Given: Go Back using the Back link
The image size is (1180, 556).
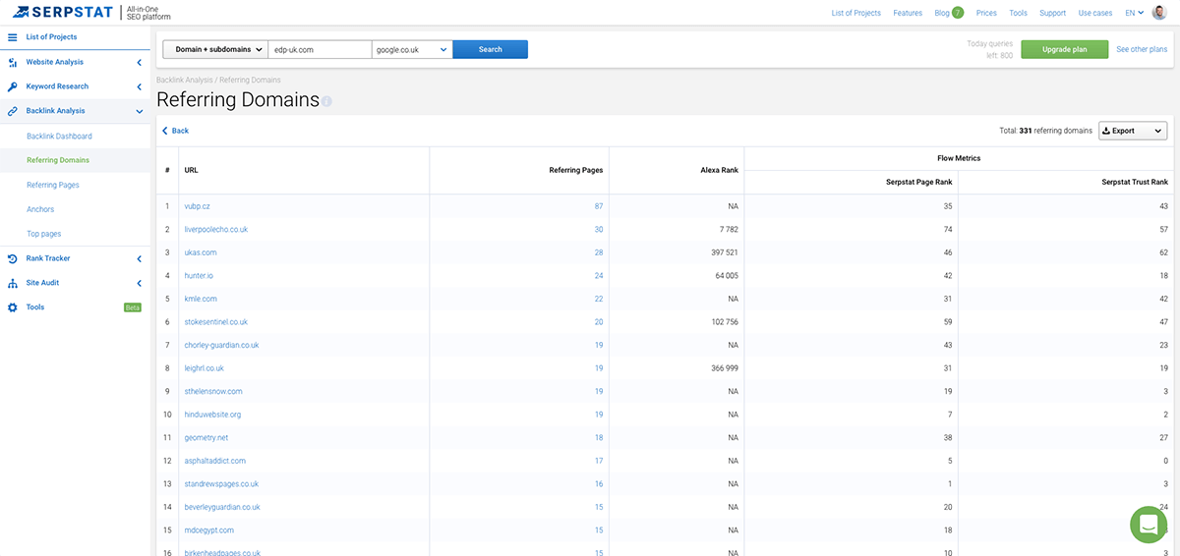Looking at the screenshot, I should [x=175, y=131].
